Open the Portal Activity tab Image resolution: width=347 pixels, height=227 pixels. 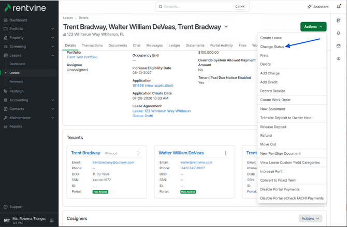[222, 45]
